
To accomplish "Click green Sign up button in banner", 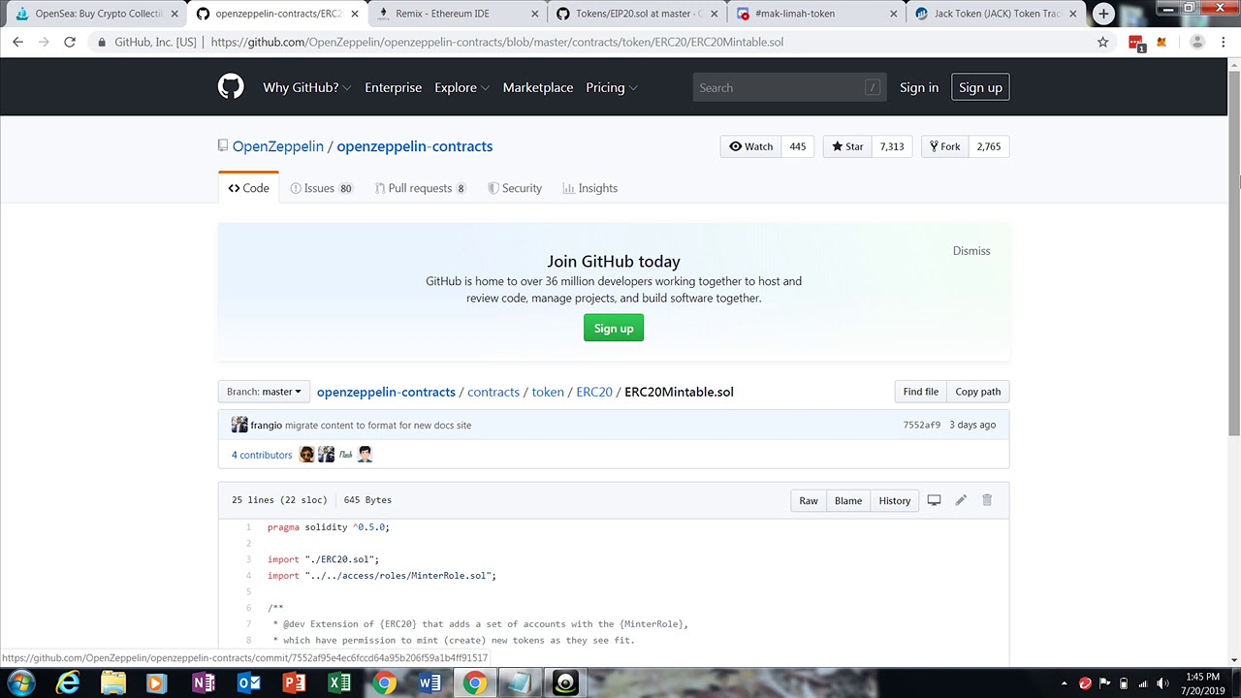I will point(614,329).
